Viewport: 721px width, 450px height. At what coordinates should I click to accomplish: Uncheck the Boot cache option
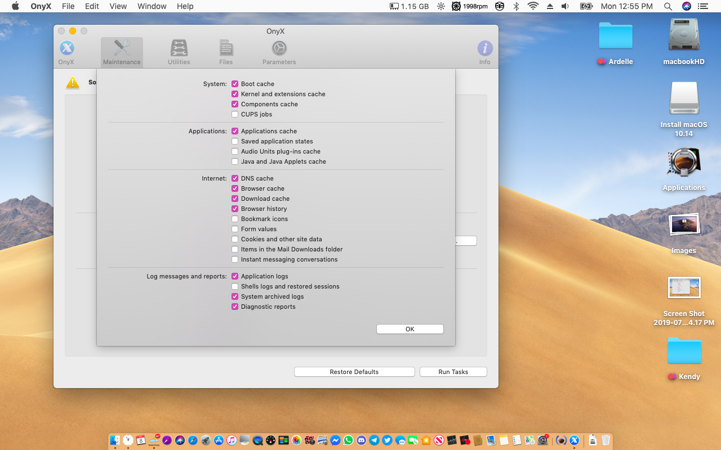(235, 84)
